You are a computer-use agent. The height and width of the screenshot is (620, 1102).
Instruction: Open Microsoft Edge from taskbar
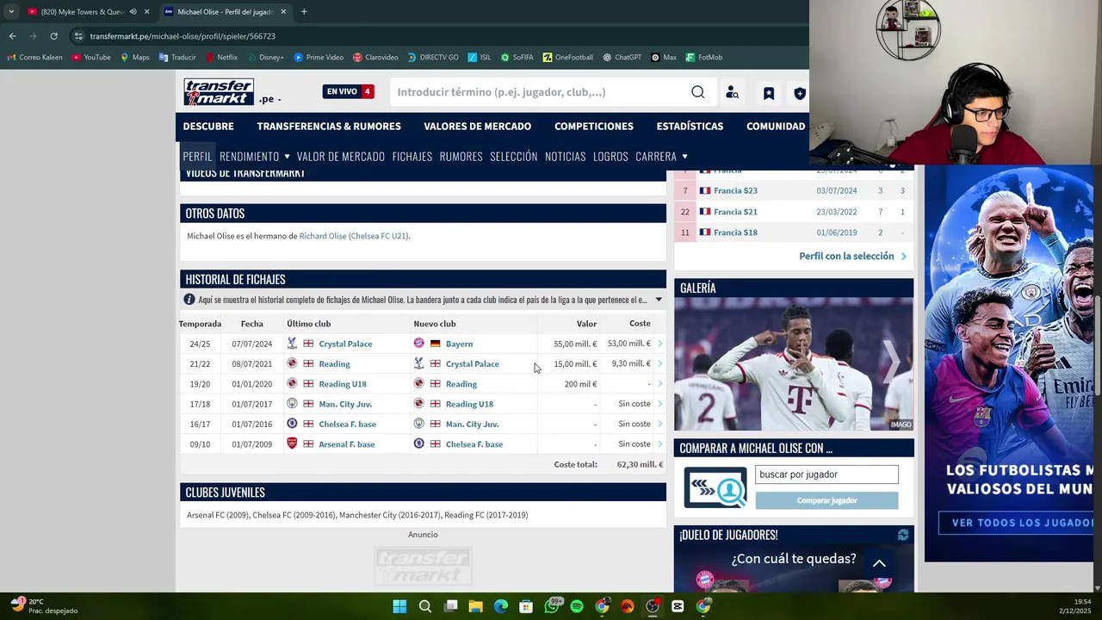tap(501, 606)
